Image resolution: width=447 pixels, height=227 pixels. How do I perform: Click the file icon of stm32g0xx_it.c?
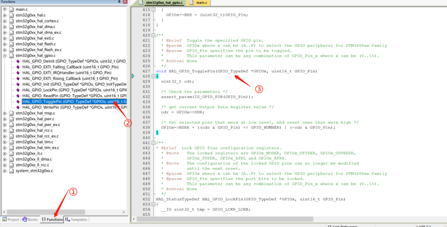[x=11, y=154]
